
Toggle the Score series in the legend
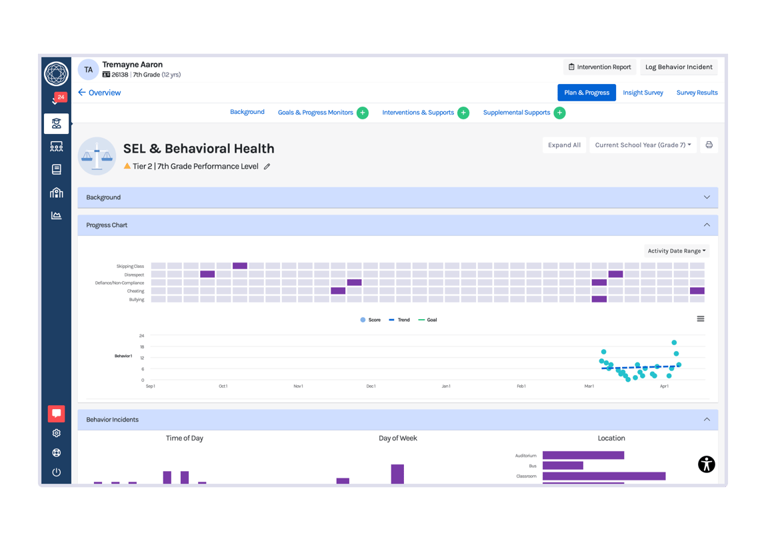pyautogui.click(x=370, y=320)
